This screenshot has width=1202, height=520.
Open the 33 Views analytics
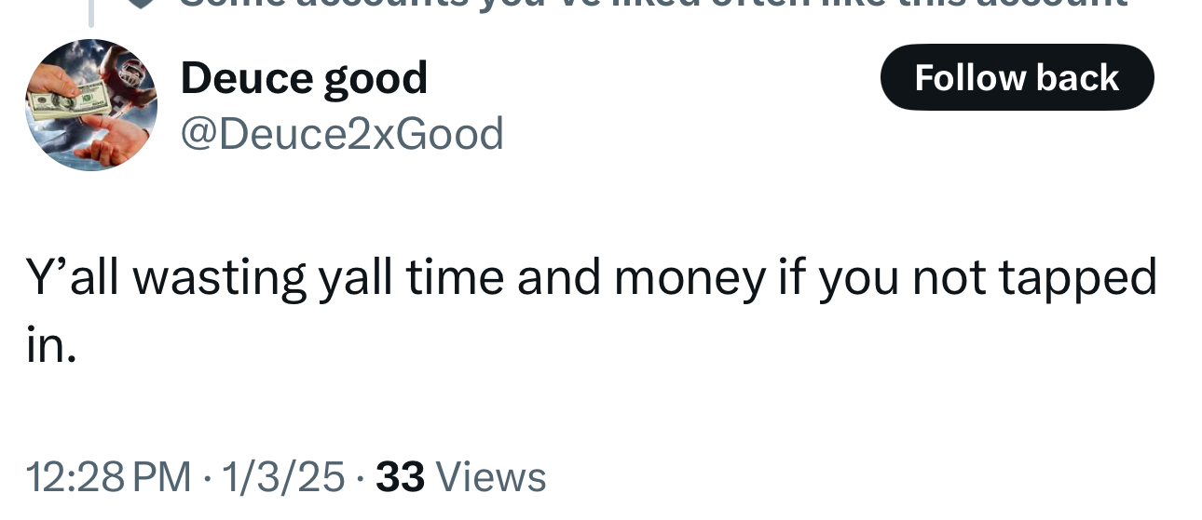coord(460,477)
